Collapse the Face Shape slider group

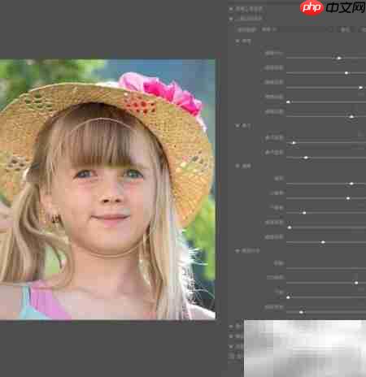click(237, 251)
